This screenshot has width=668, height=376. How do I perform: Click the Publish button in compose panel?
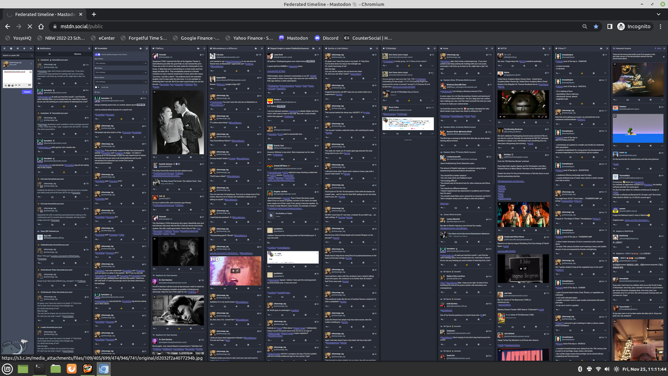click(x=27, y=91)
